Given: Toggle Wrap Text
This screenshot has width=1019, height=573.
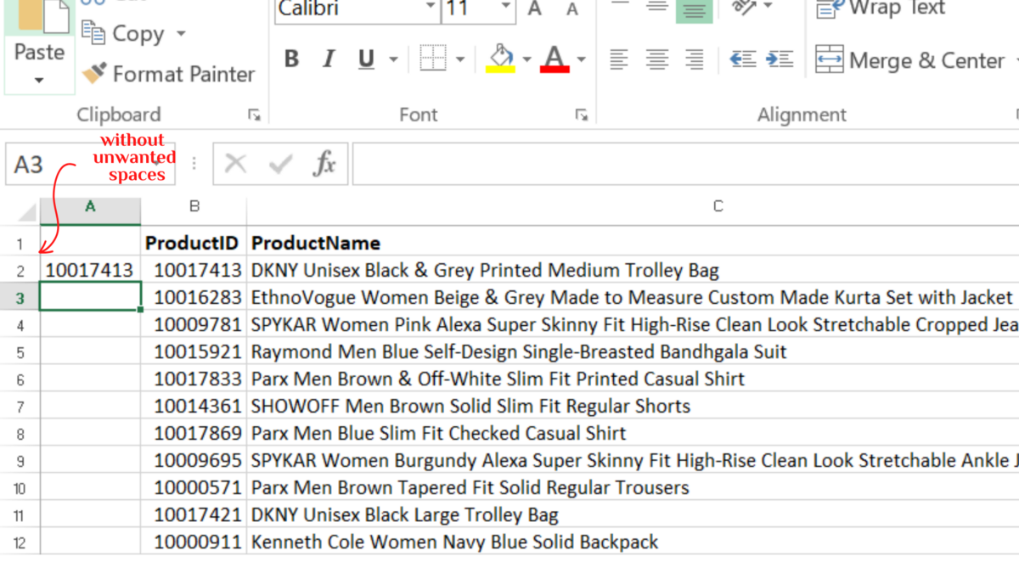Looking at the screenshot, I should click(x=881, y=8).
